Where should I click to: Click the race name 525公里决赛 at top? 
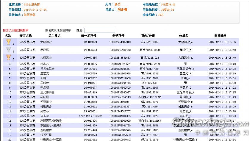coord(32,5)
